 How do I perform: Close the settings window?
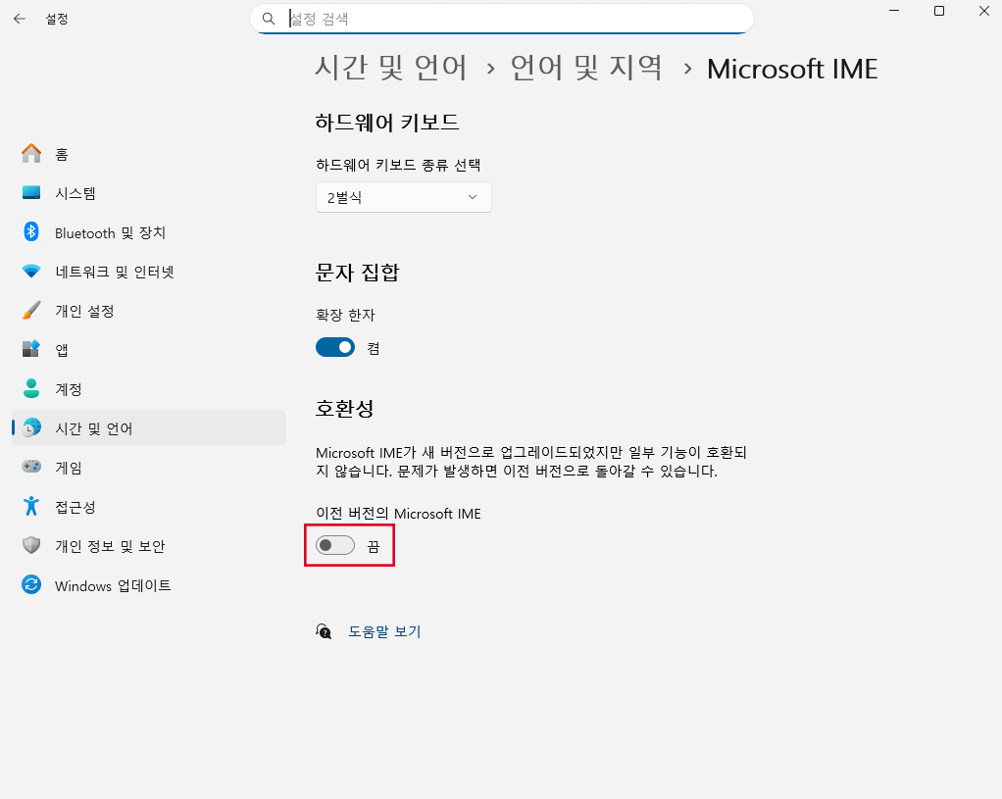pos(984,11)
